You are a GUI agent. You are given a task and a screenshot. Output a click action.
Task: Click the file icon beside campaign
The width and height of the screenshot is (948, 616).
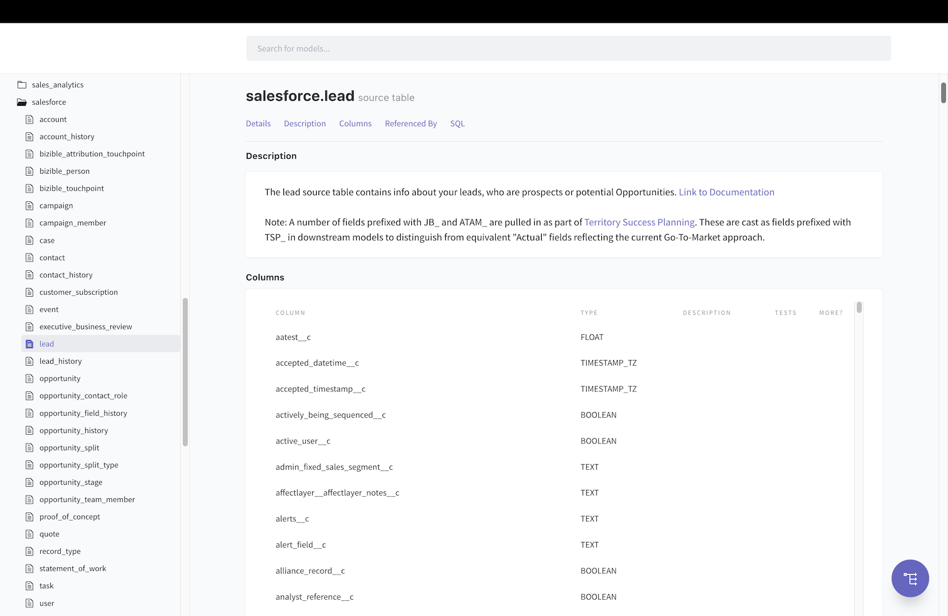tap(29, 206)
